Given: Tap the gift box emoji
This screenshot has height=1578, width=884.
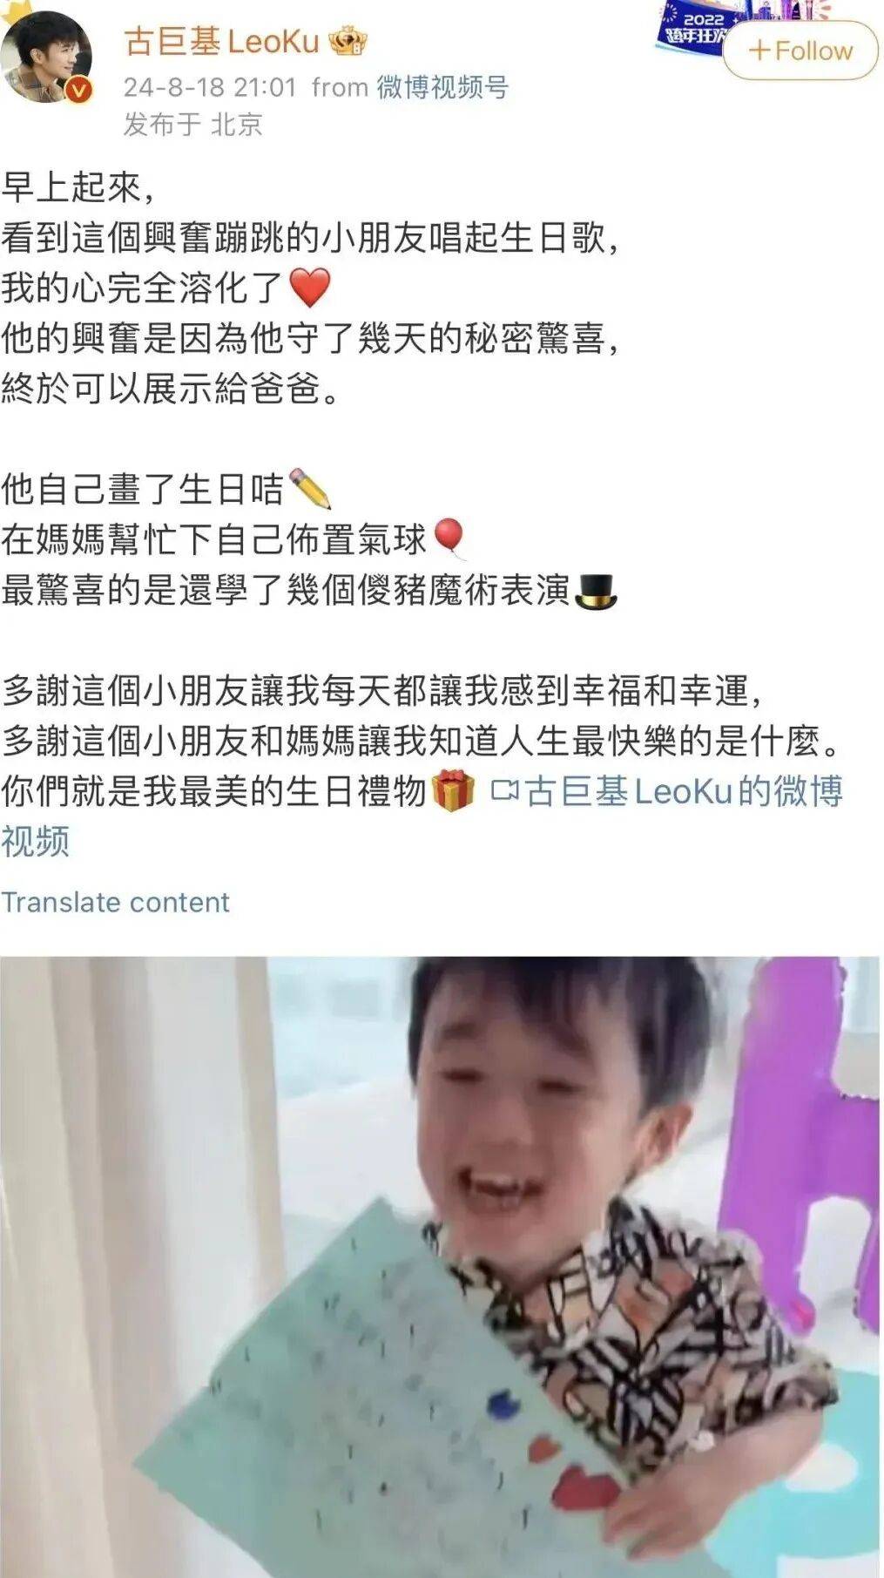Looking at the screenshot, I should point(454,790).
